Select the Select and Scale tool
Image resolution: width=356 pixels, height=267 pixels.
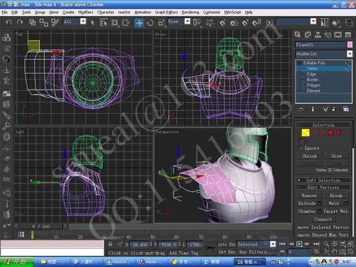click(161, 23)
